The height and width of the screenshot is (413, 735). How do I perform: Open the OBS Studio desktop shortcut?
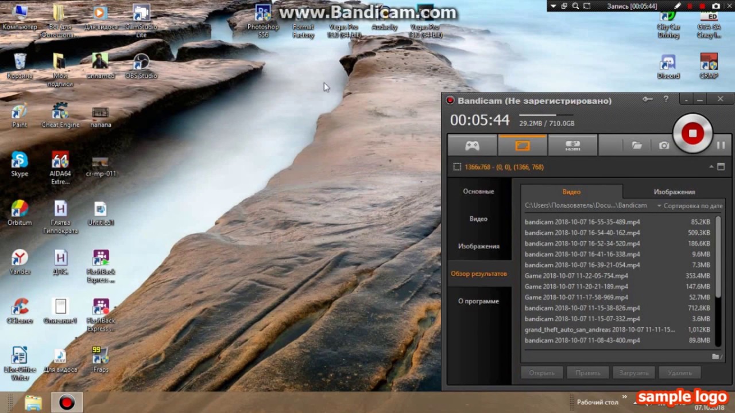(141, 67)
